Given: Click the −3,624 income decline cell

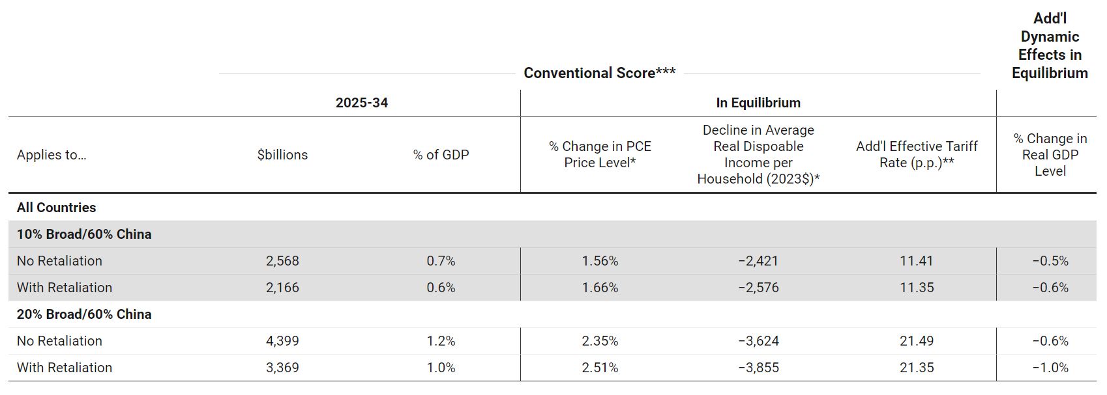Looking at the screenshot, I should [x=758, y=341].
